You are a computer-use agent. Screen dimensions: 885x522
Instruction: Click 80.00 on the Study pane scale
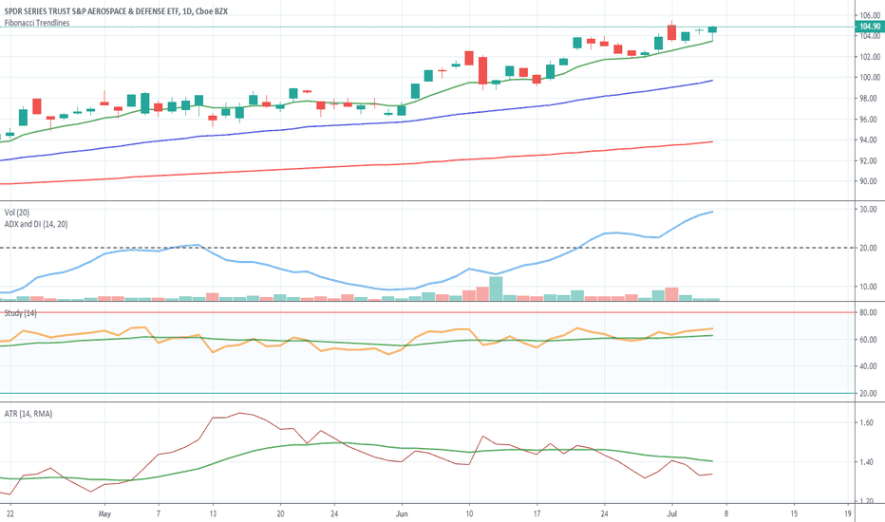tap(868, 312)
